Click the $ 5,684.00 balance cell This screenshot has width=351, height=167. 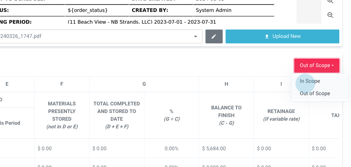[214, 148]
